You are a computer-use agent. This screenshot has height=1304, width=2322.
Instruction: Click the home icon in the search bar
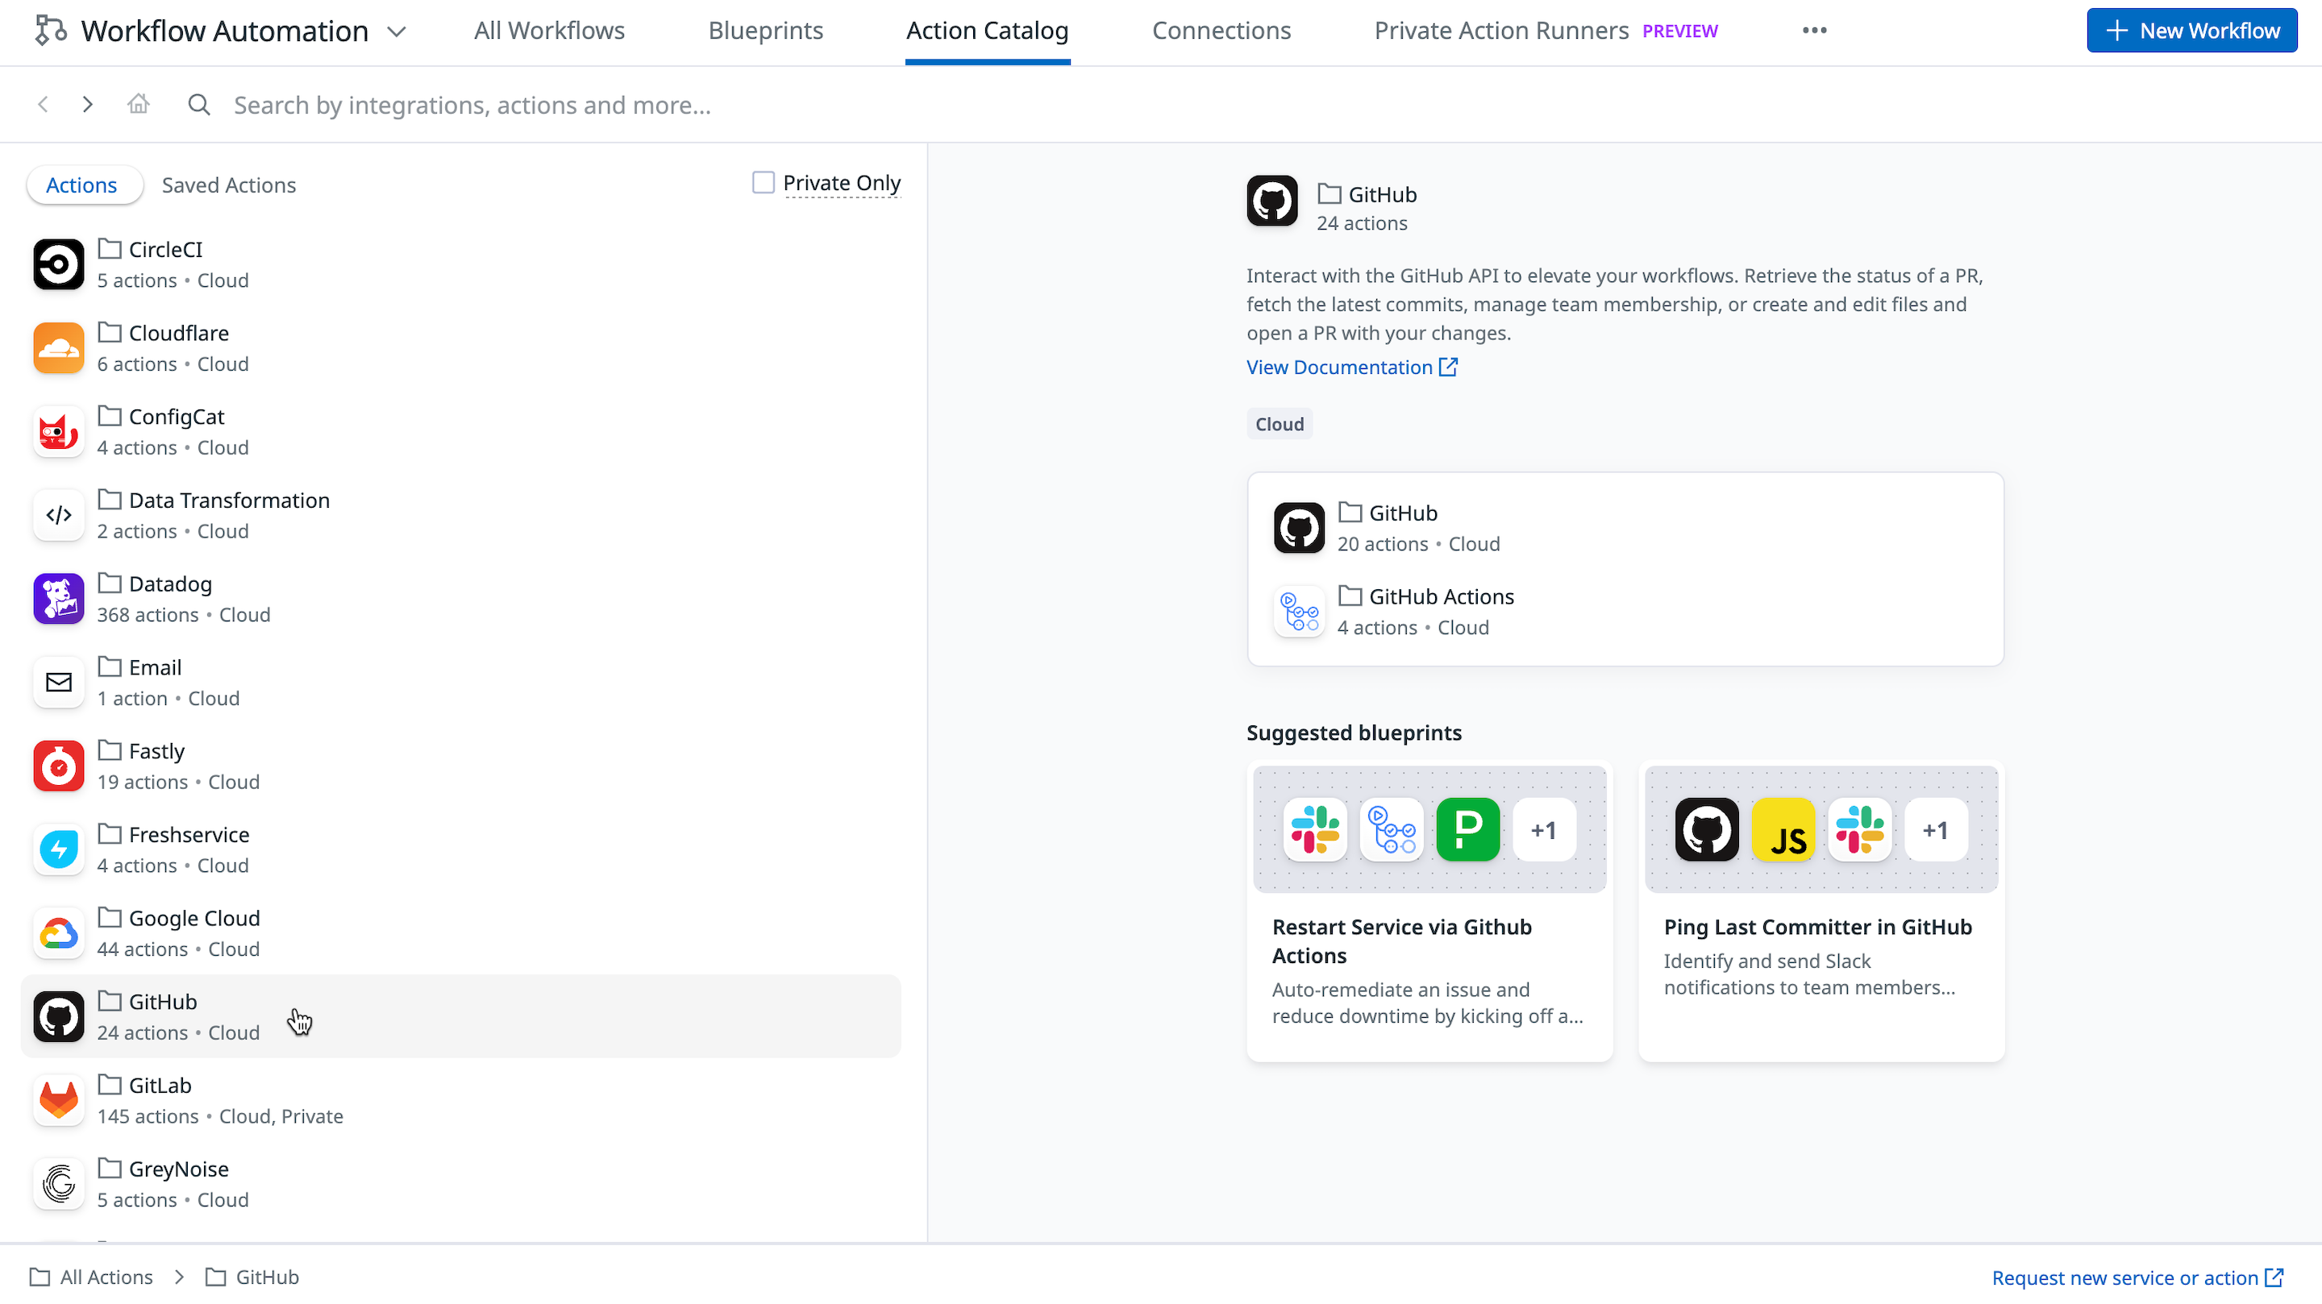(138, 104)
